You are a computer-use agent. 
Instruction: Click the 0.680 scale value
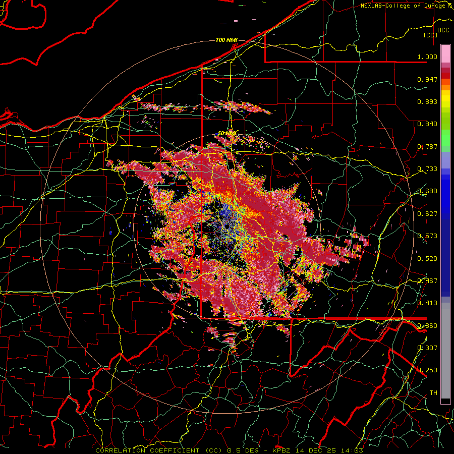click(x=427, y=191)
